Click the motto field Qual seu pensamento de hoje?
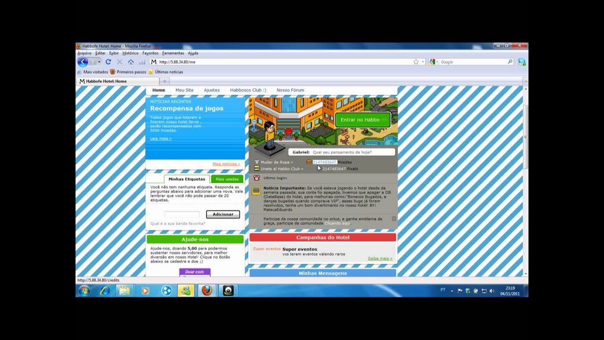 point(342,152)
